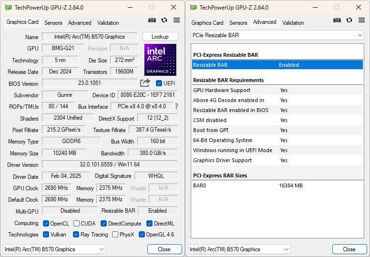Select the GPU Hardware Support row
Screen dimensions: 370x257
(277, 90)
